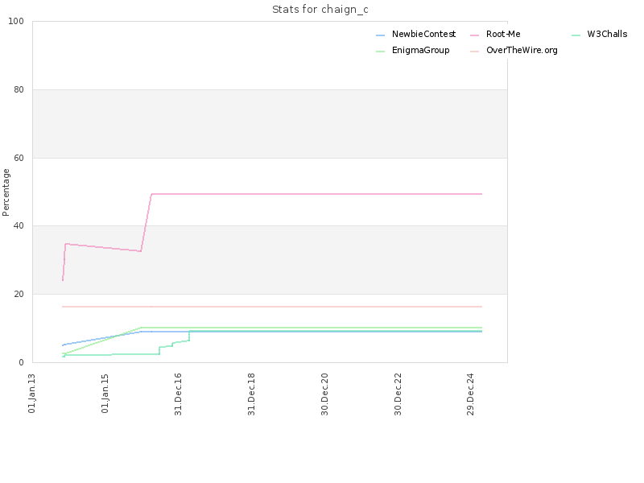Click the Root-Me pink color marker
The height and width of the screenshot is (483, 644).
[x=475, y=35]
